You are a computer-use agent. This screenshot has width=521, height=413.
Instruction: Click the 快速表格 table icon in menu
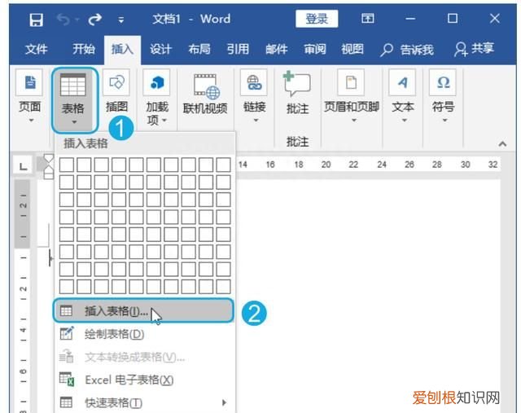pyautogui.click(x=66, y=402)
